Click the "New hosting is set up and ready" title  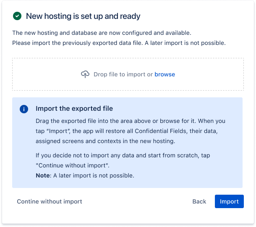pos(83,16)
